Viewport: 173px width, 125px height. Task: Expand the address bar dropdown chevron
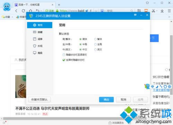click(96, 11)
